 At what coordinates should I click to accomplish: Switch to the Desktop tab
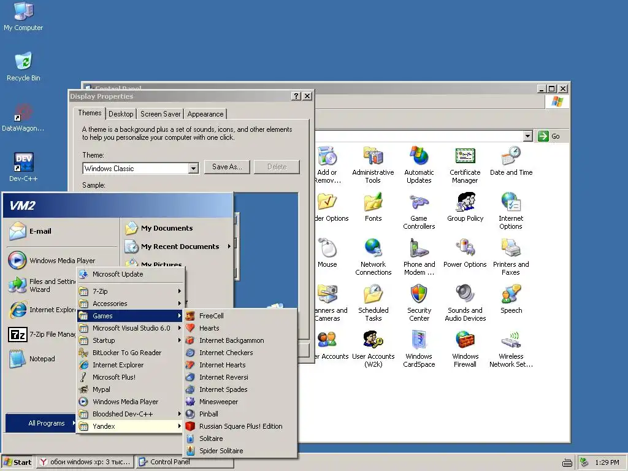coord(121,113)
